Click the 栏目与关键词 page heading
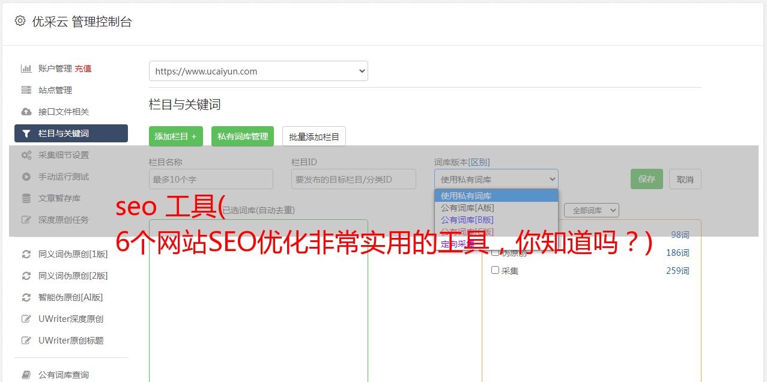767x382 pixels. tap(185, 105)
